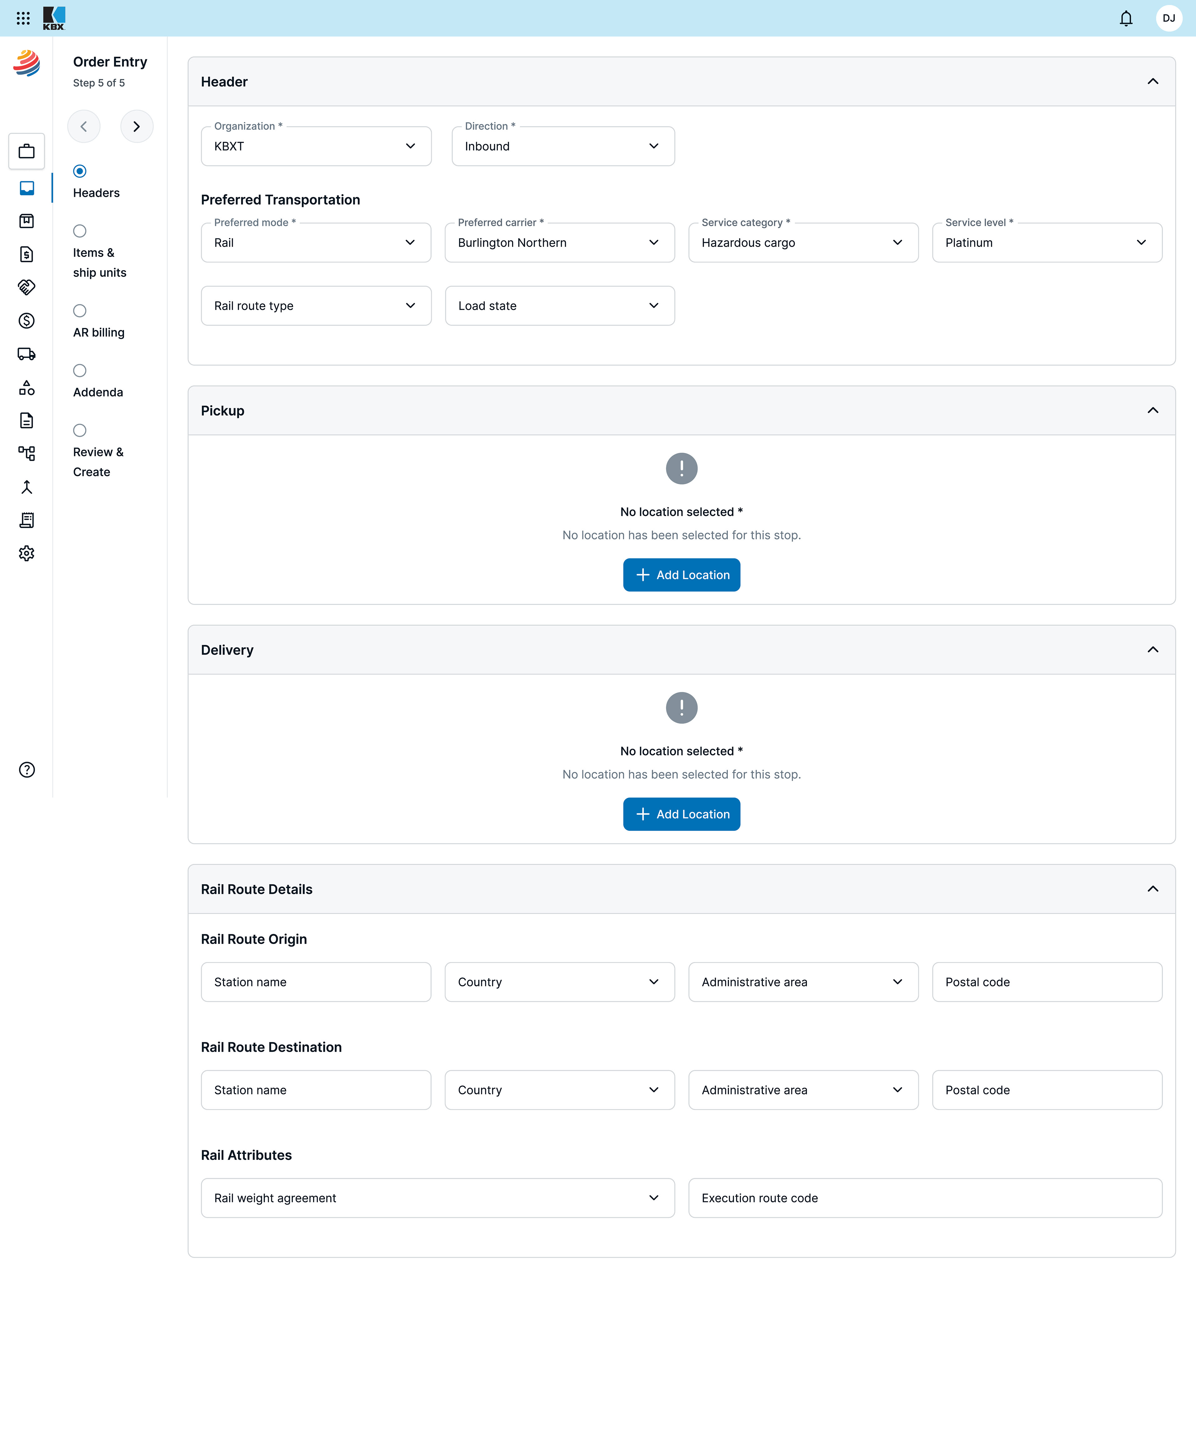Open the DJ user avatar menu
This screenshot has width=1196, height=1444.
point(1169,19)
